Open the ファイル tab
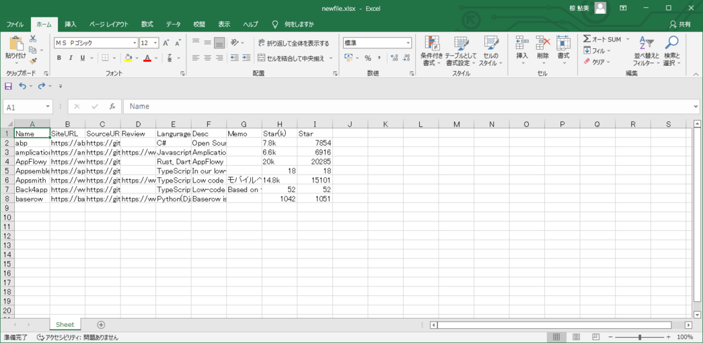Viewport: 703px width, 343px height. pos(15,24)
